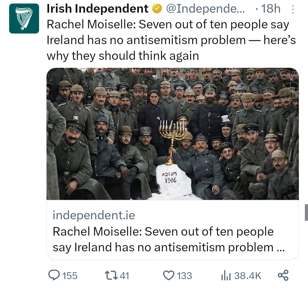The width and height of the screenshot is (308, 289).
Task: Click the gold verified badge
Action: tap(157, 9)
